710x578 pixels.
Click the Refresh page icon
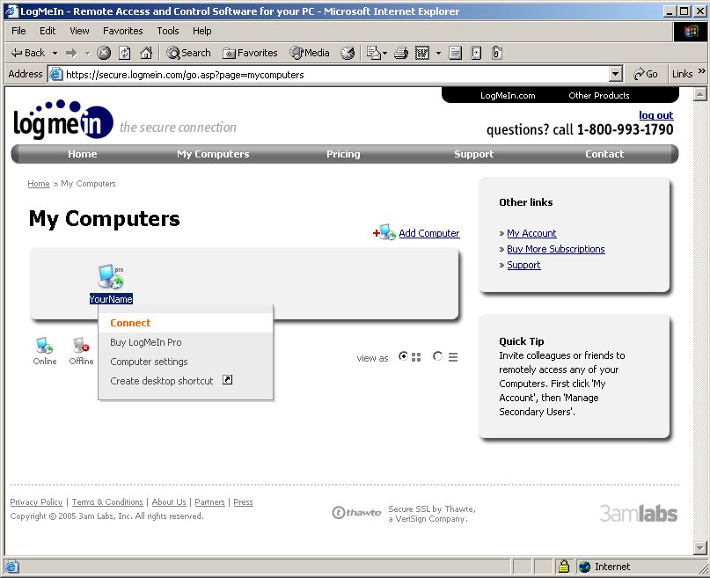pyautogui.click(x=125, y=53)
